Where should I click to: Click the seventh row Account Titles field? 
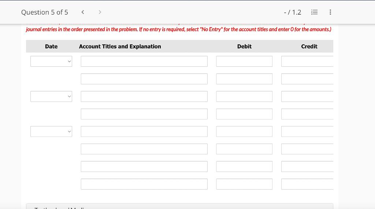click(144, 166)
